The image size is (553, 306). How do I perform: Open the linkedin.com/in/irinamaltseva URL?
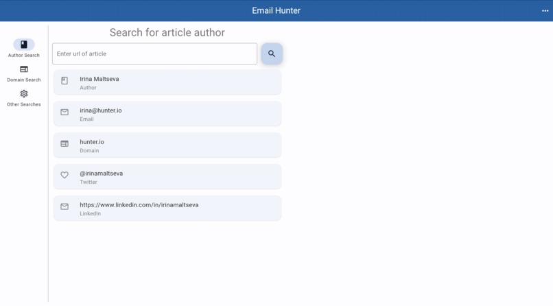click(139, 205)
